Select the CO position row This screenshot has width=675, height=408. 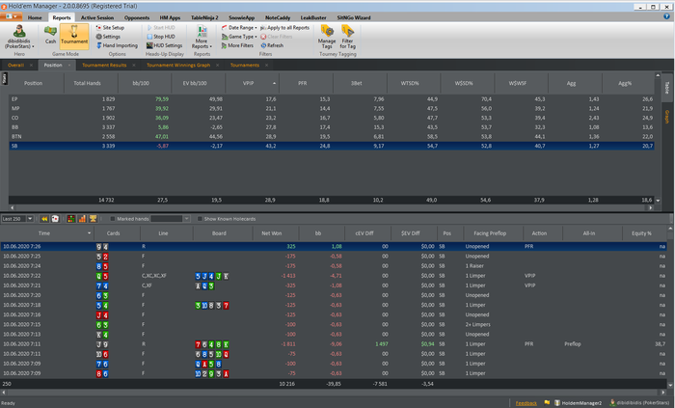332,118
